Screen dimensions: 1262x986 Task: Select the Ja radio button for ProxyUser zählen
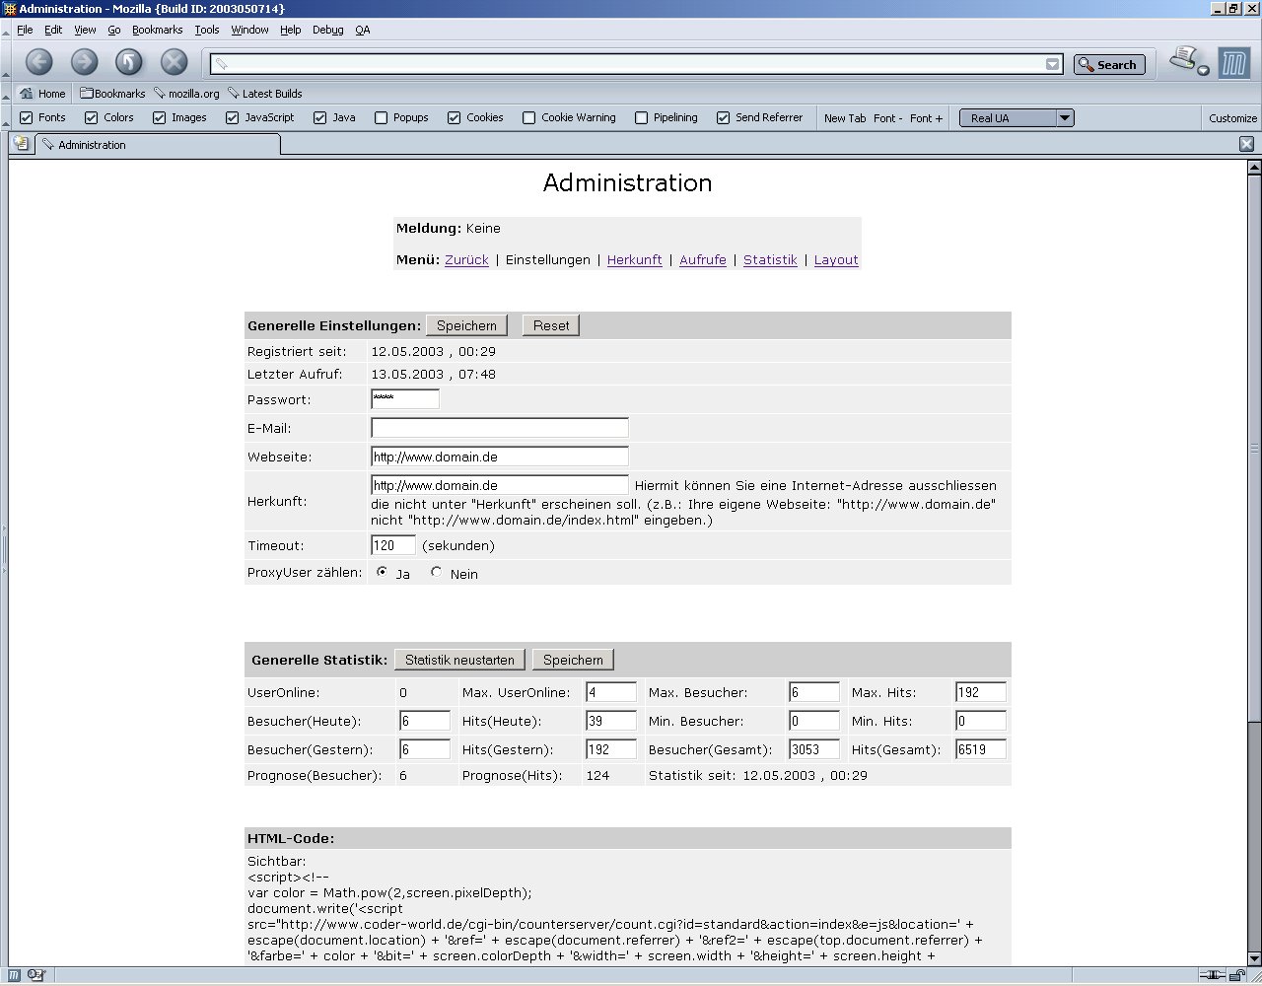[383, 572]
